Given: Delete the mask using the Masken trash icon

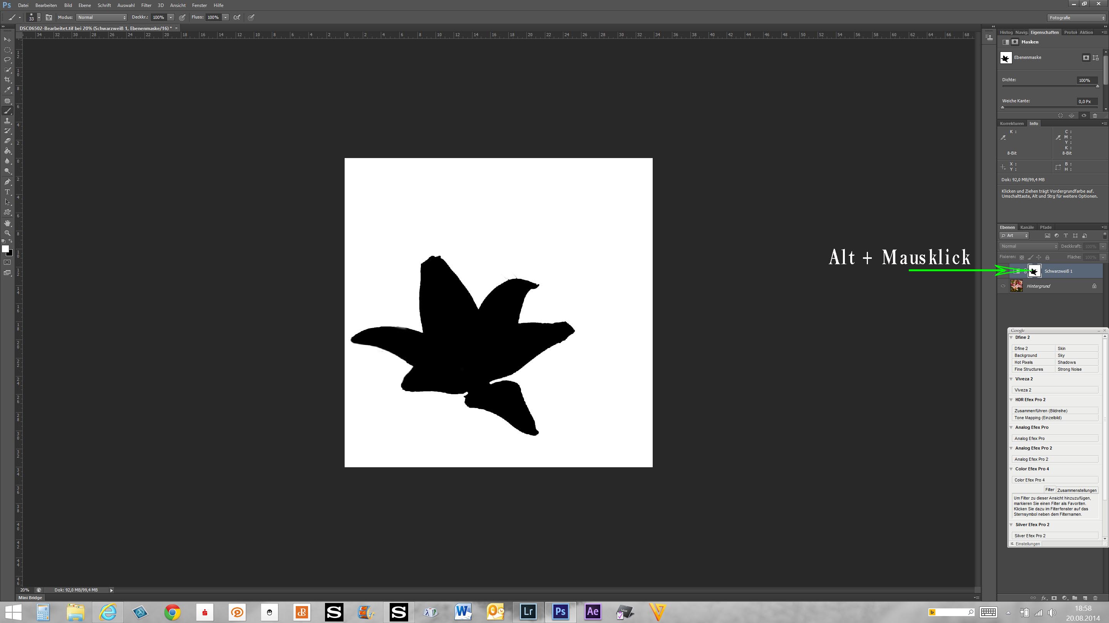Looking at the screenshot, I should click(1095, 116).
